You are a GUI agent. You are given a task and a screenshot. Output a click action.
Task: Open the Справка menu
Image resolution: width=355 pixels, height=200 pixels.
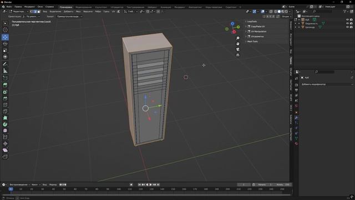pyautogui.click(x=49, y=7)
